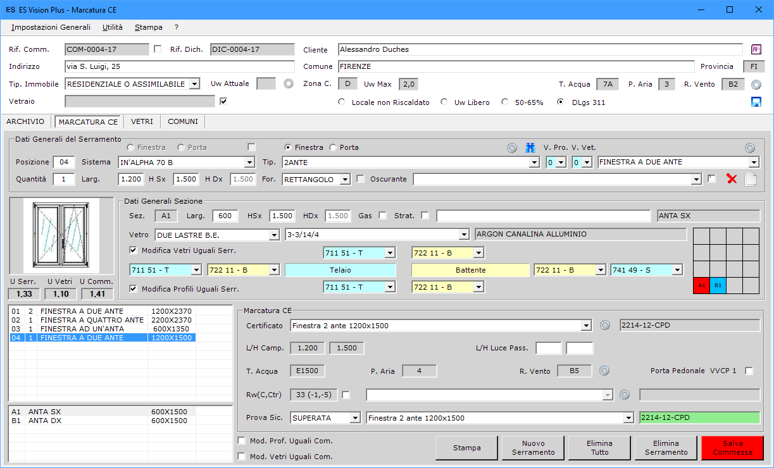
Task: Select the Uw Libero radio button
Action: pyautogui.click(x=444, y=102)
